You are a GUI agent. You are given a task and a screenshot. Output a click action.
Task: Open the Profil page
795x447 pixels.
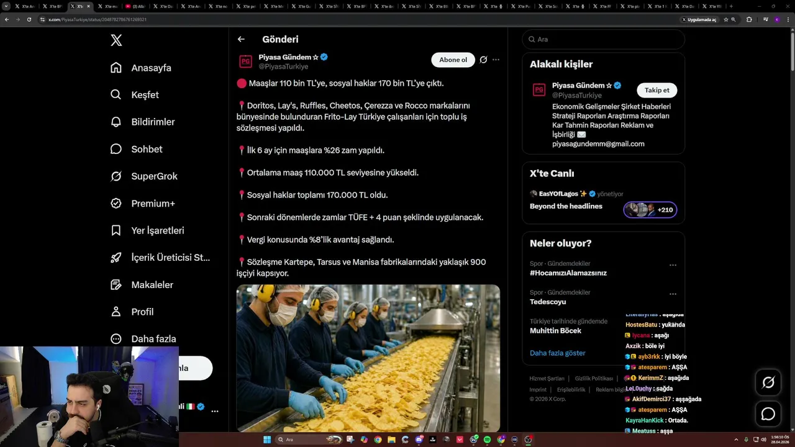pyautogui.click(x=131, y=312)
